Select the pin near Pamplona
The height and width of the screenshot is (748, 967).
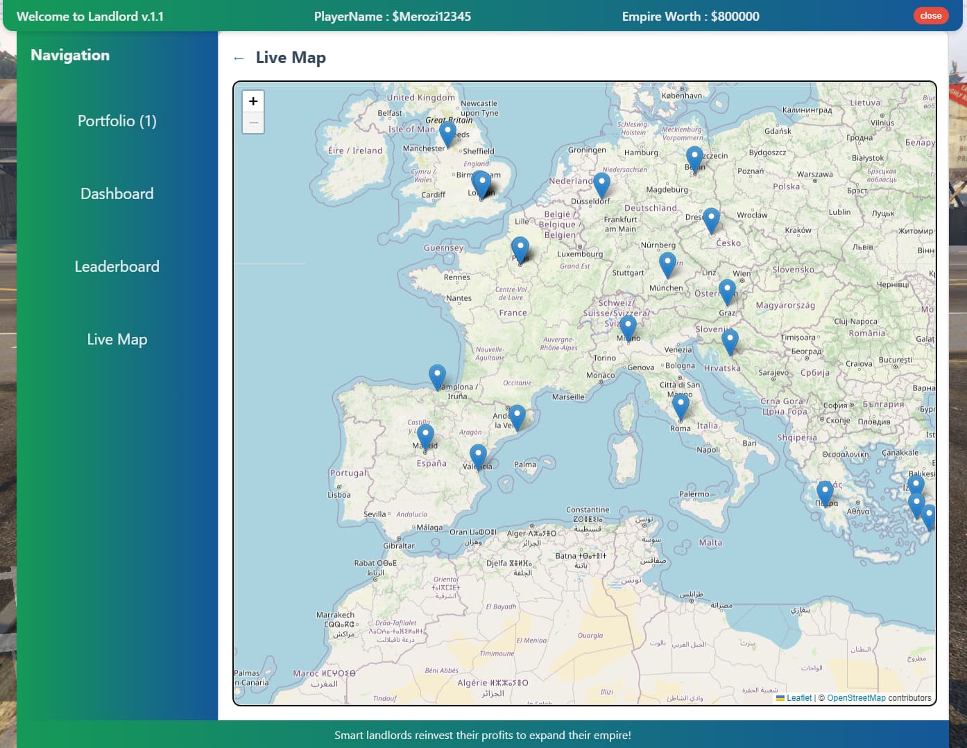pos(437,377)
